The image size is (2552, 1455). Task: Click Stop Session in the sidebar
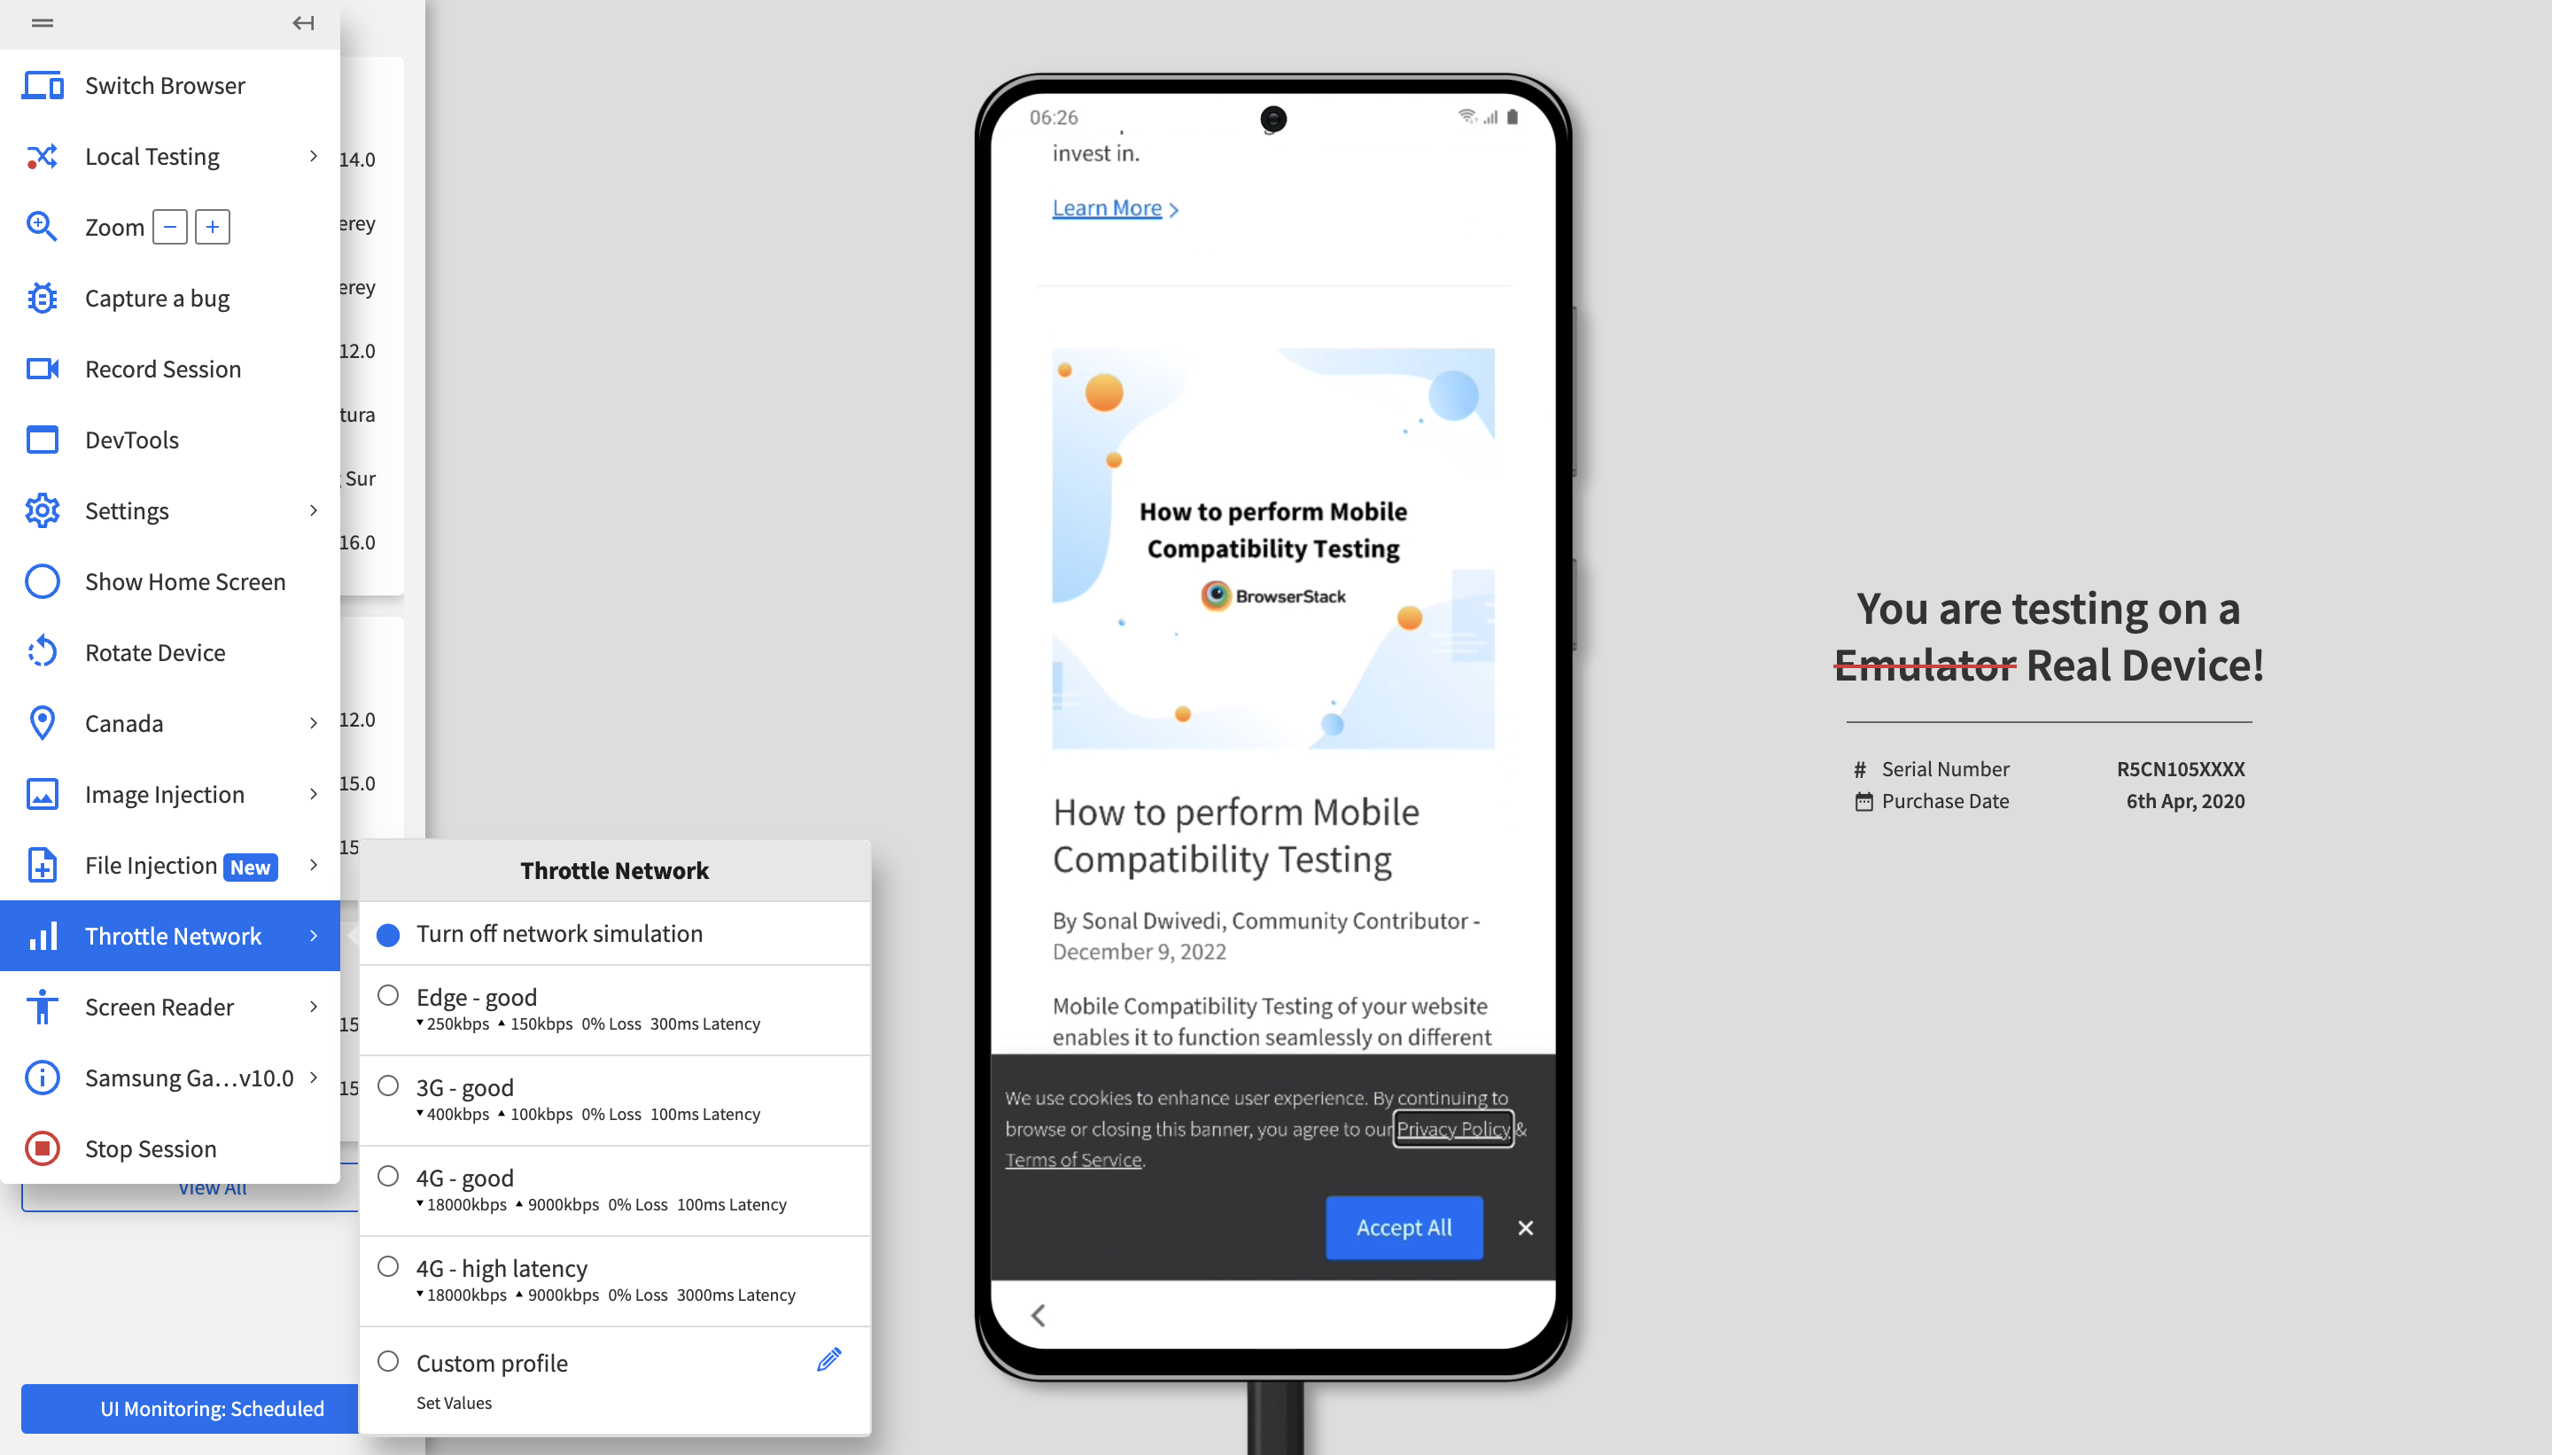click(151, 1148)
